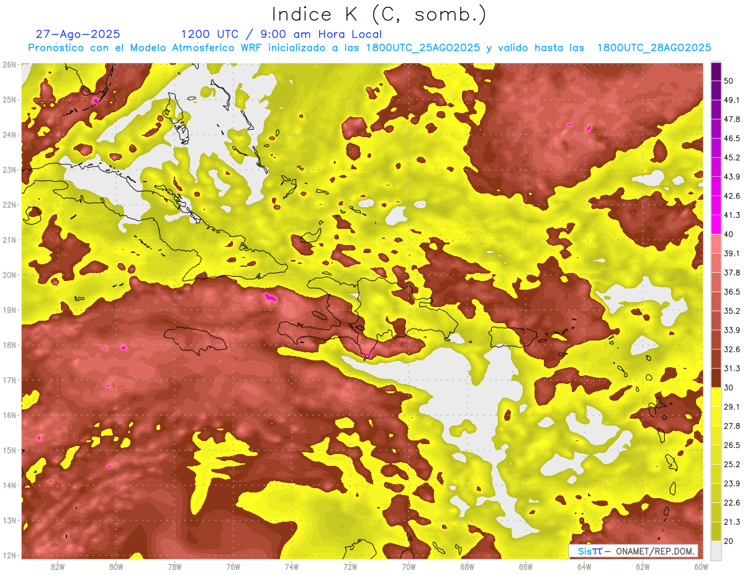Click the colorbar value 23.9
The image size is (745, 575).
tap(732, 484)
